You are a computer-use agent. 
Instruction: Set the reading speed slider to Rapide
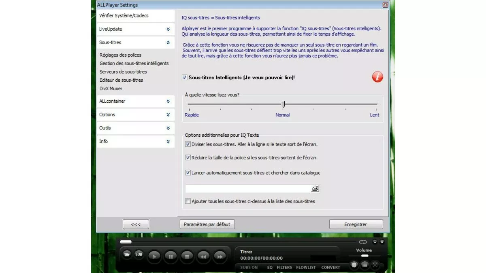[x=189, y=104]
